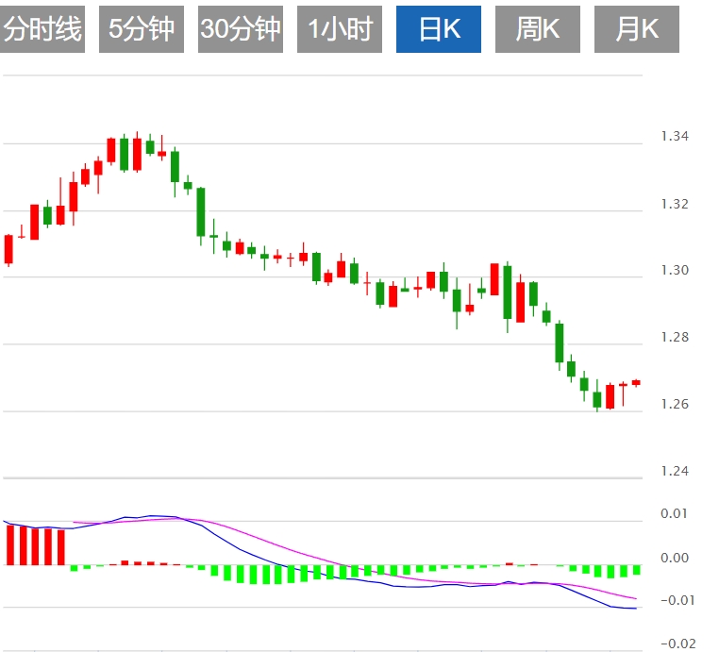Screen dimensions: 719x652
Task: Switch to the 分时线 tab
Action: [x=42, y=29]
